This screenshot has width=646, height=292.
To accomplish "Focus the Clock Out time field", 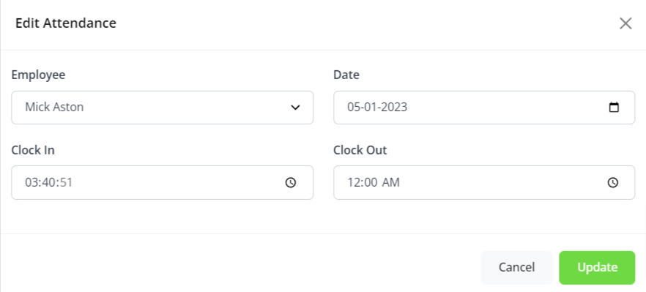I will [484, 182].
